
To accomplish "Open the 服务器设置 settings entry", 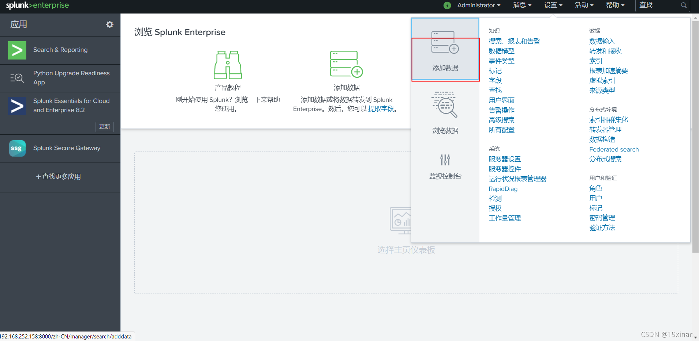I will (x=505, y=159).
